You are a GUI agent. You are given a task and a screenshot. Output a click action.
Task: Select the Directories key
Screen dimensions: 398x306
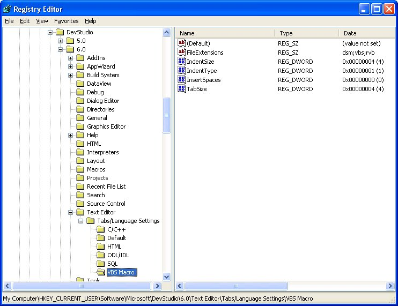pyautogui.click(x=100, y=109)
